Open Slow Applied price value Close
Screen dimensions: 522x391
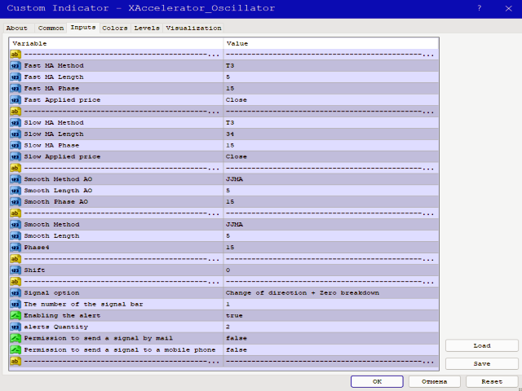click(x=331, y=156)
